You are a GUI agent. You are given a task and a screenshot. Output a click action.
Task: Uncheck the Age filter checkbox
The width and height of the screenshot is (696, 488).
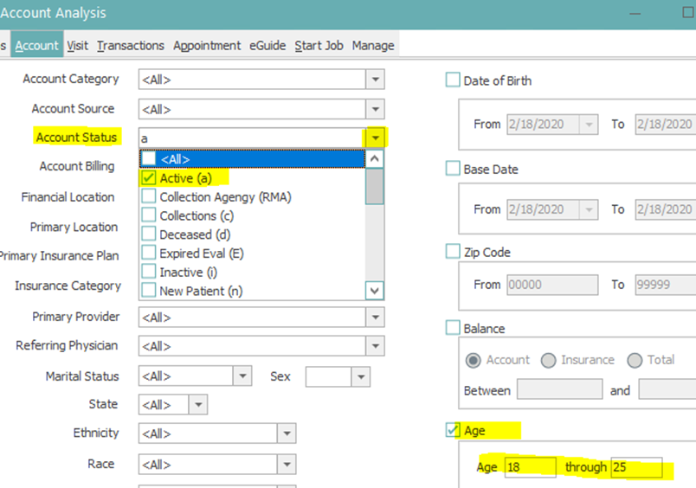click(453, 430)
